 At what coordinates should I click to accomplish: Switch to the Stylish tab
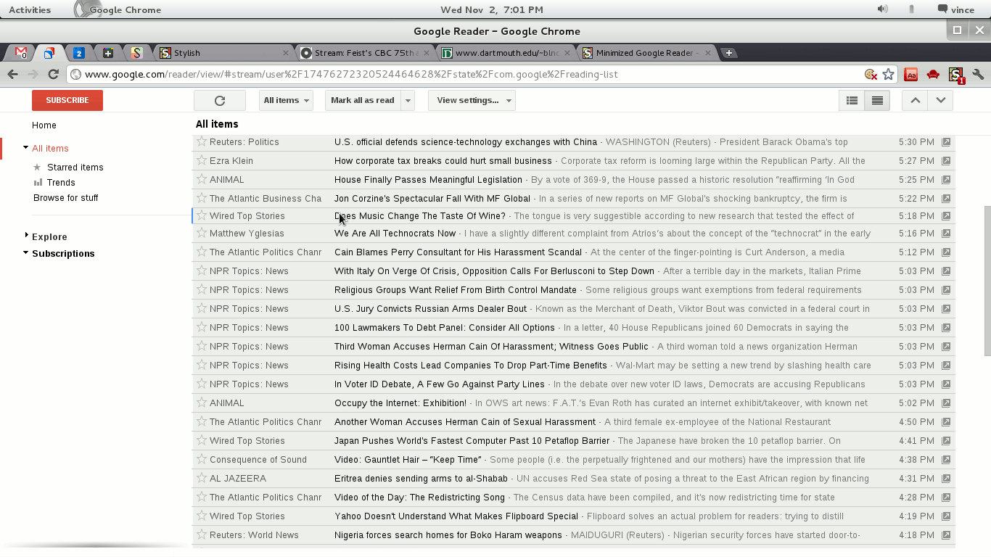click(x=218, y=52)
